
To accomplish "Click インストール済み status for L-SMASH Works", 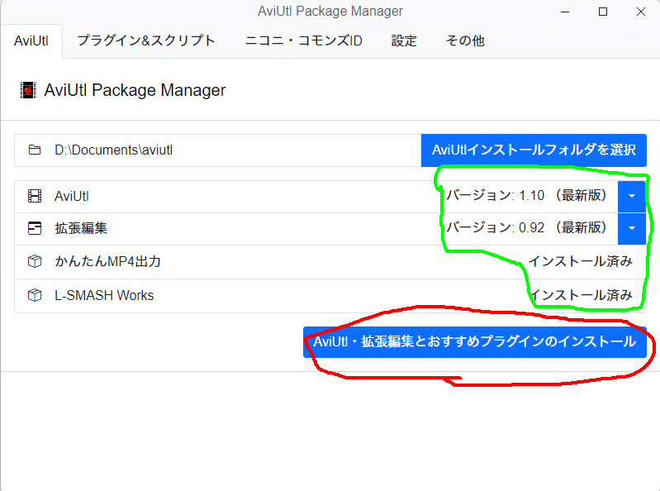I will pyautogui.click(x=581, y=295).
